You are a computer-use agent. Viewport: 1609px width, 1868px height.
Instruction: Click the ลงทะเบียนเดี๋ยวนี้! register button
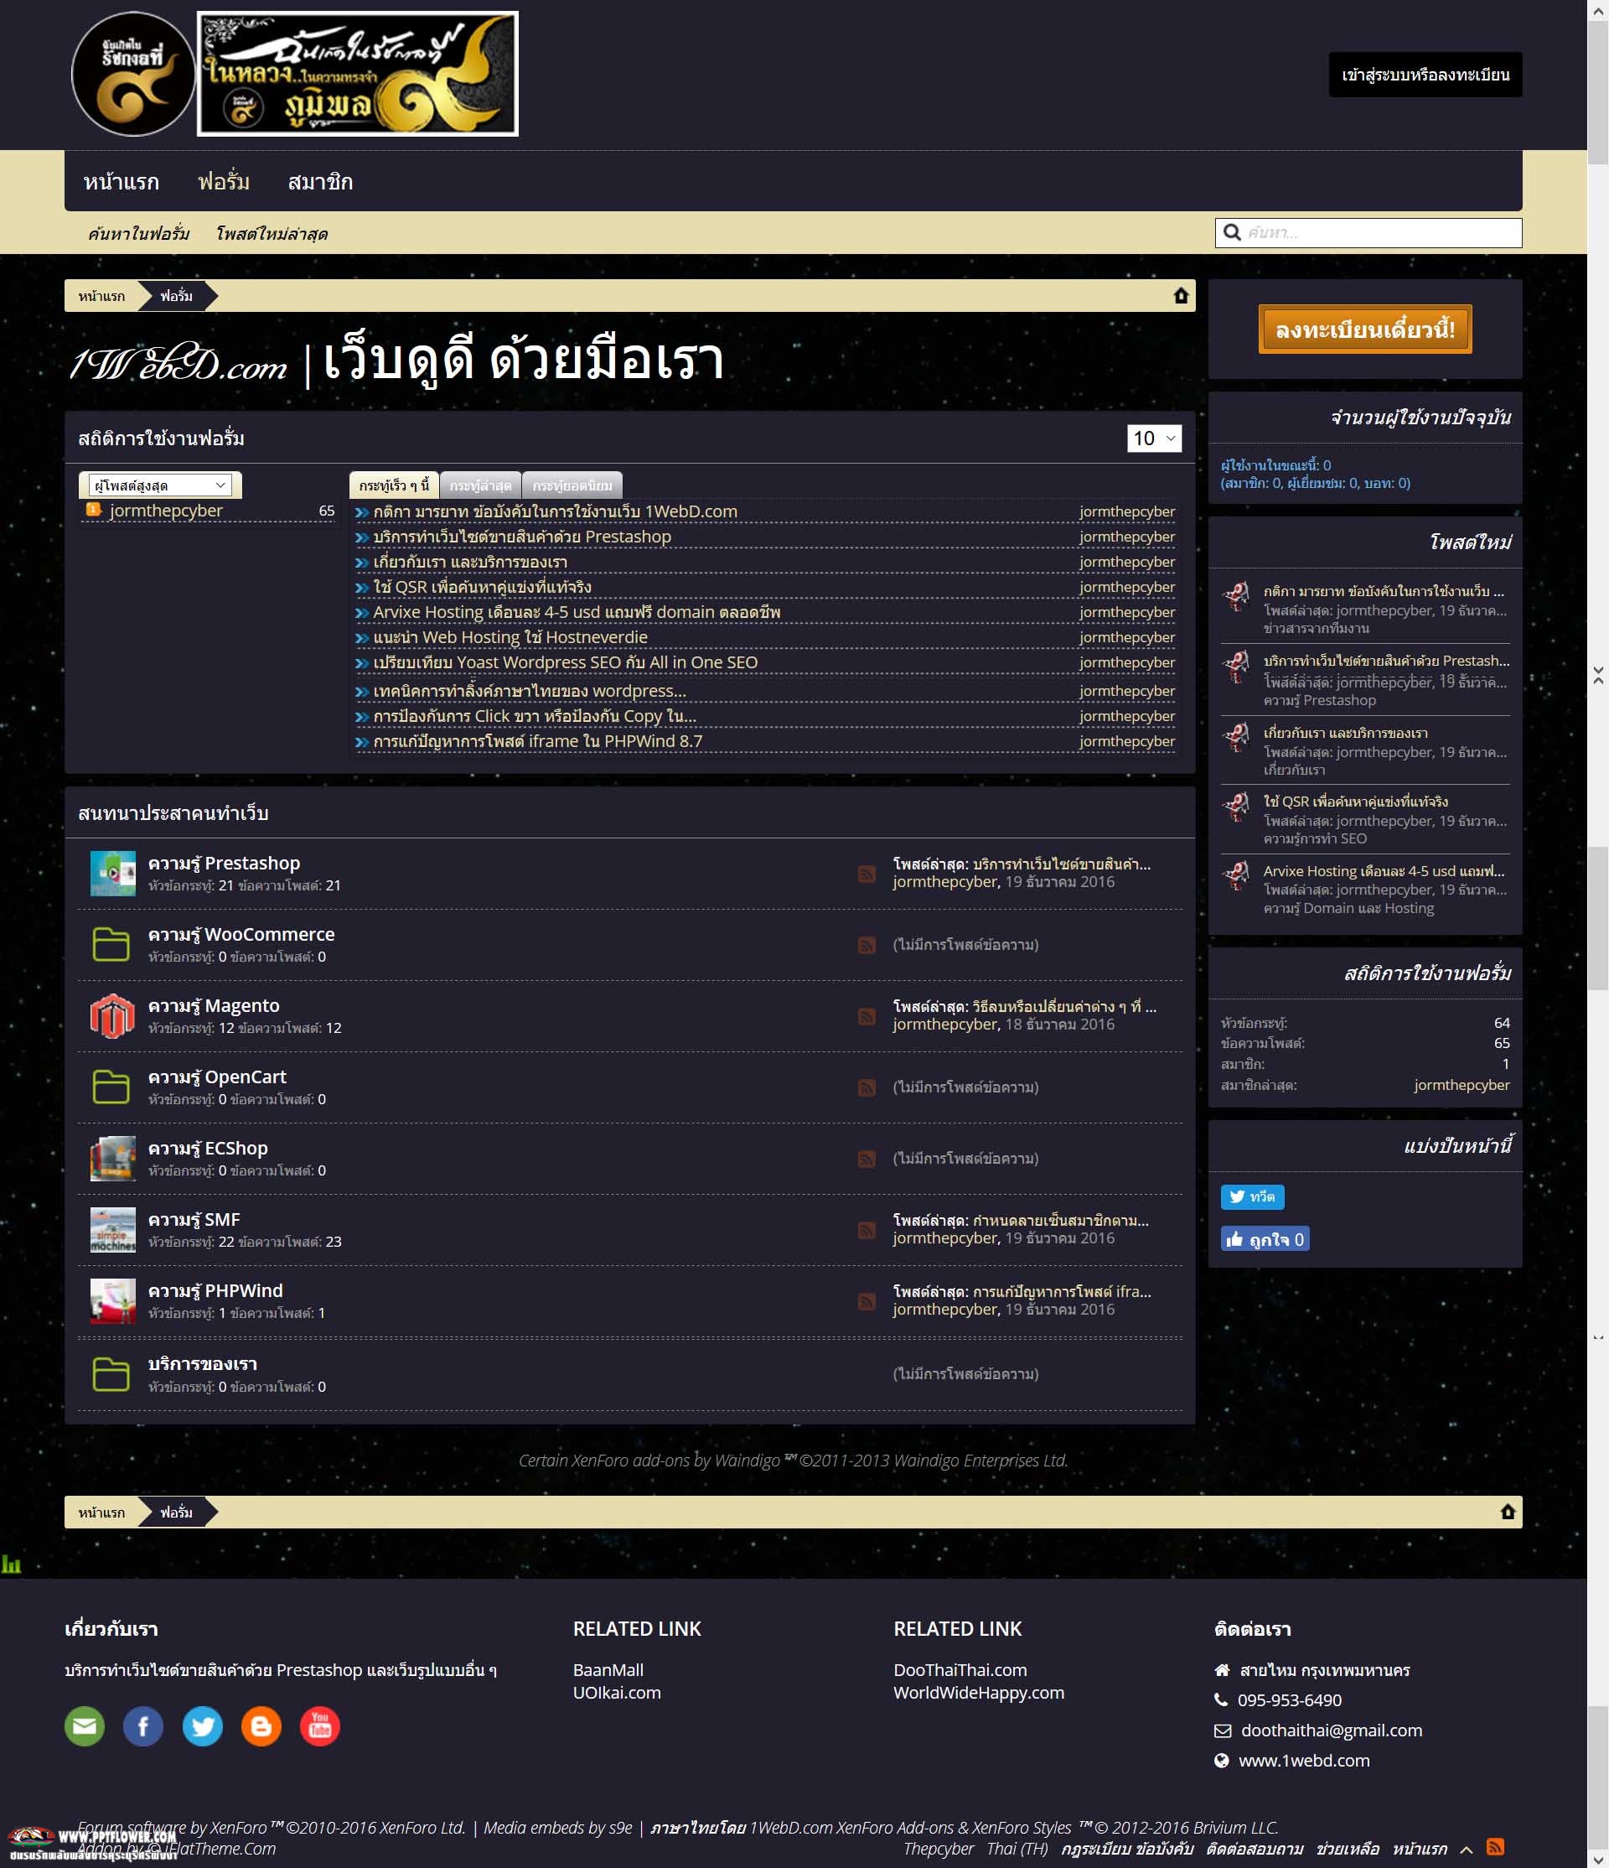point(1364,329)
